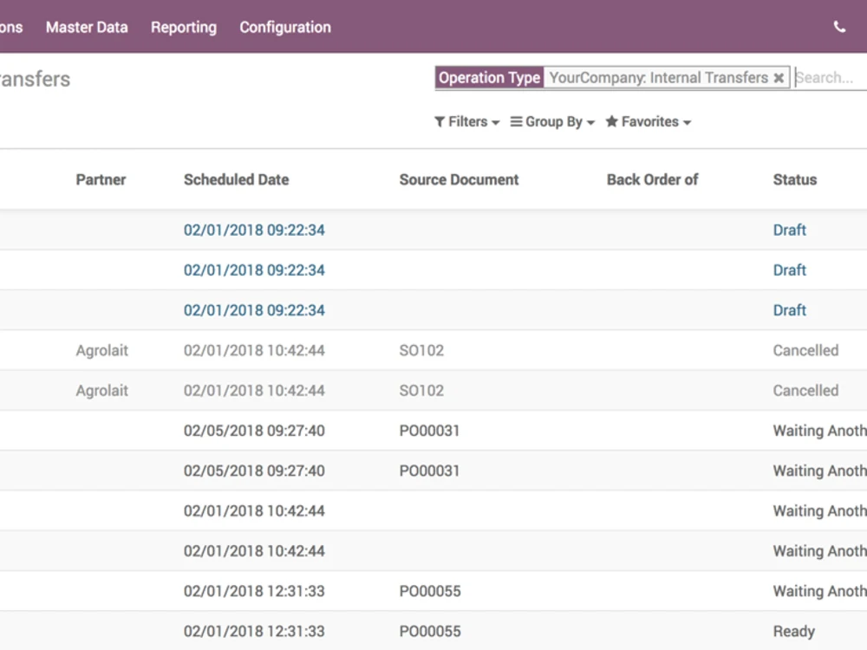
Task: Click Agrolait in the first Cancelled row
Action: (101, 350)
